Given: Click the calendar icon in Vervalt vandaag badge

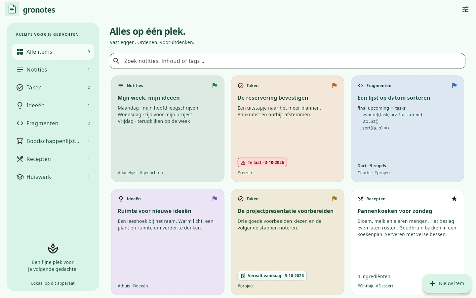Looking at the screenshot, I should point(243,276).
